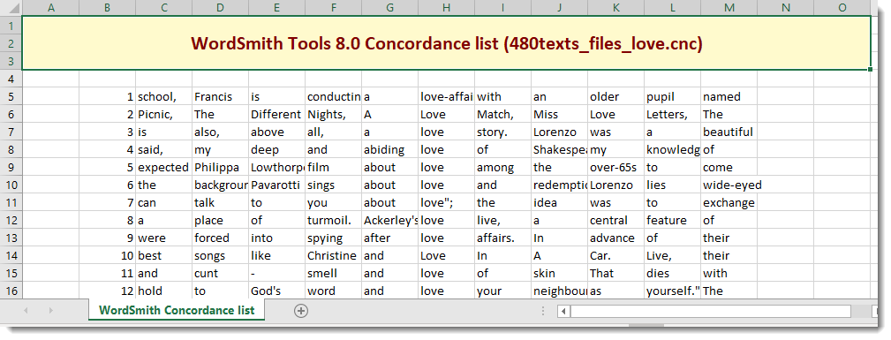Select column A header
Image resolution: width=891 pixels, height=340 pixels.
coord(50,7)
